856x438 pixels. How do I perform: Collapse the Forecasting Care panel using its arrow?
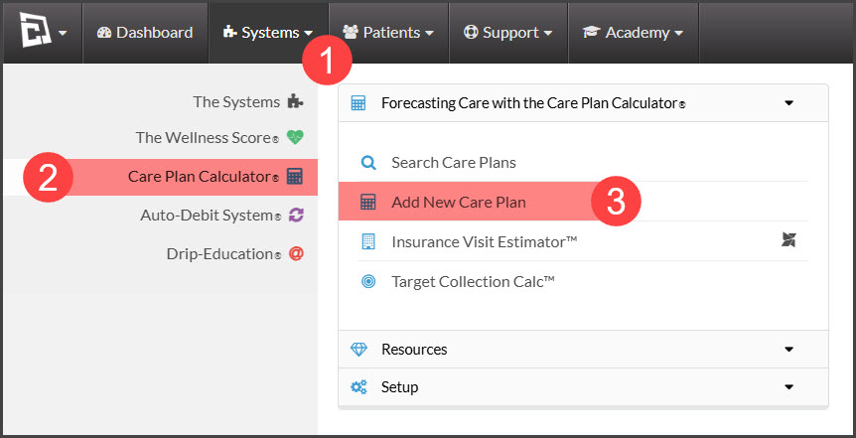(x=788, y=102)
